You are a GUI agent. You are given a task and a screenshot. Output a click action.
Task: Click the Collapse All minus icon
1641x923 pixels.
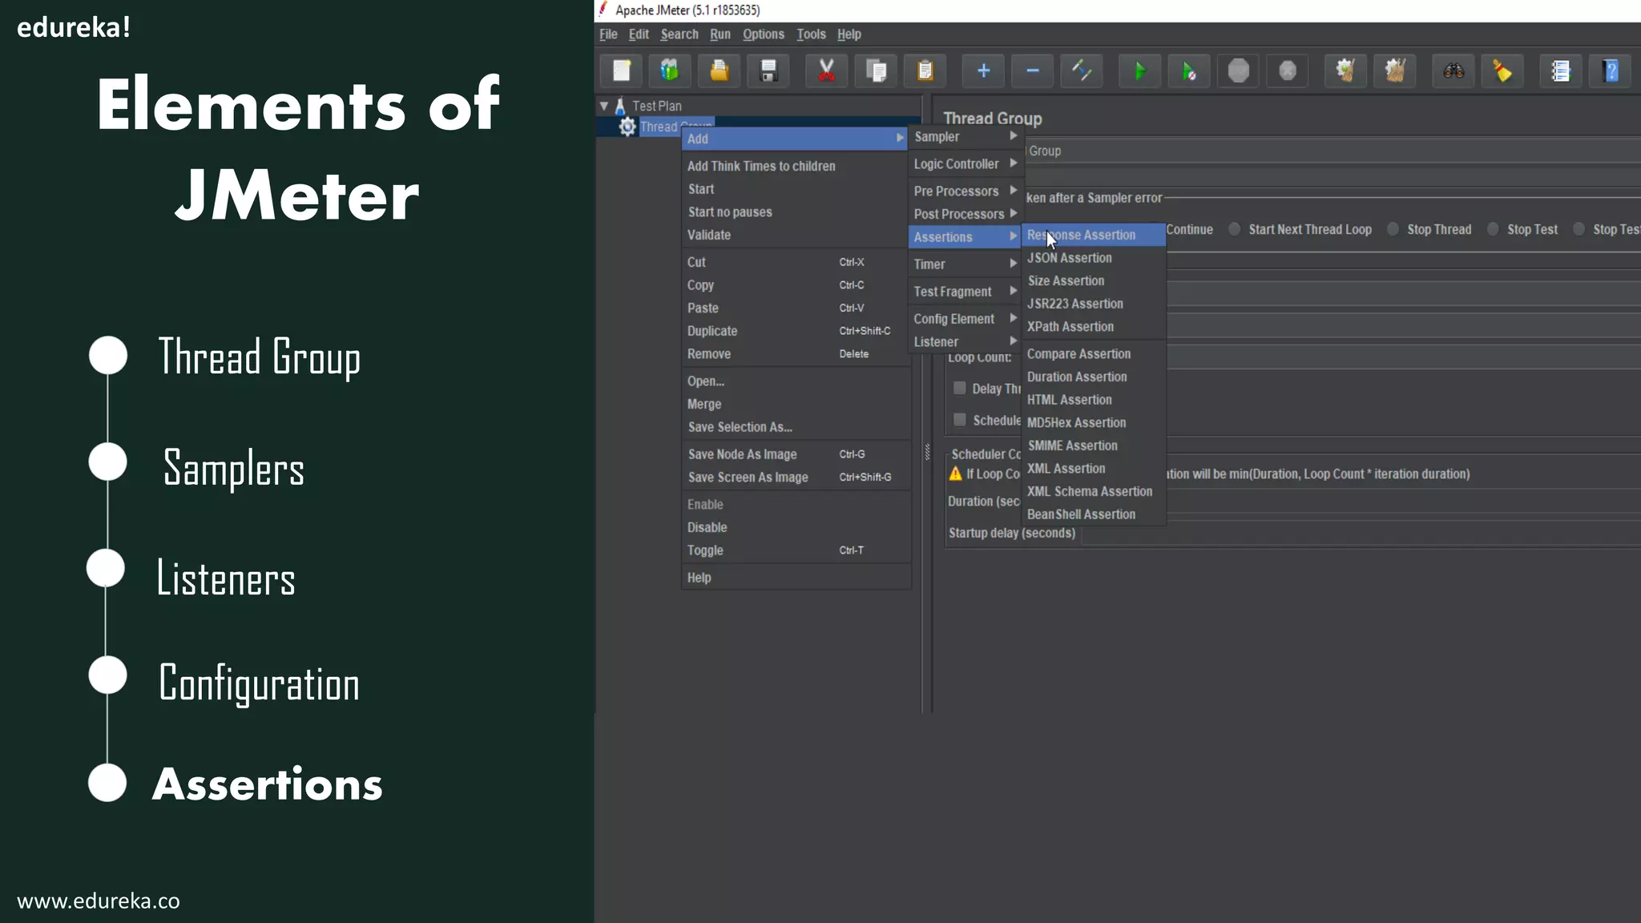(1033, 71)
